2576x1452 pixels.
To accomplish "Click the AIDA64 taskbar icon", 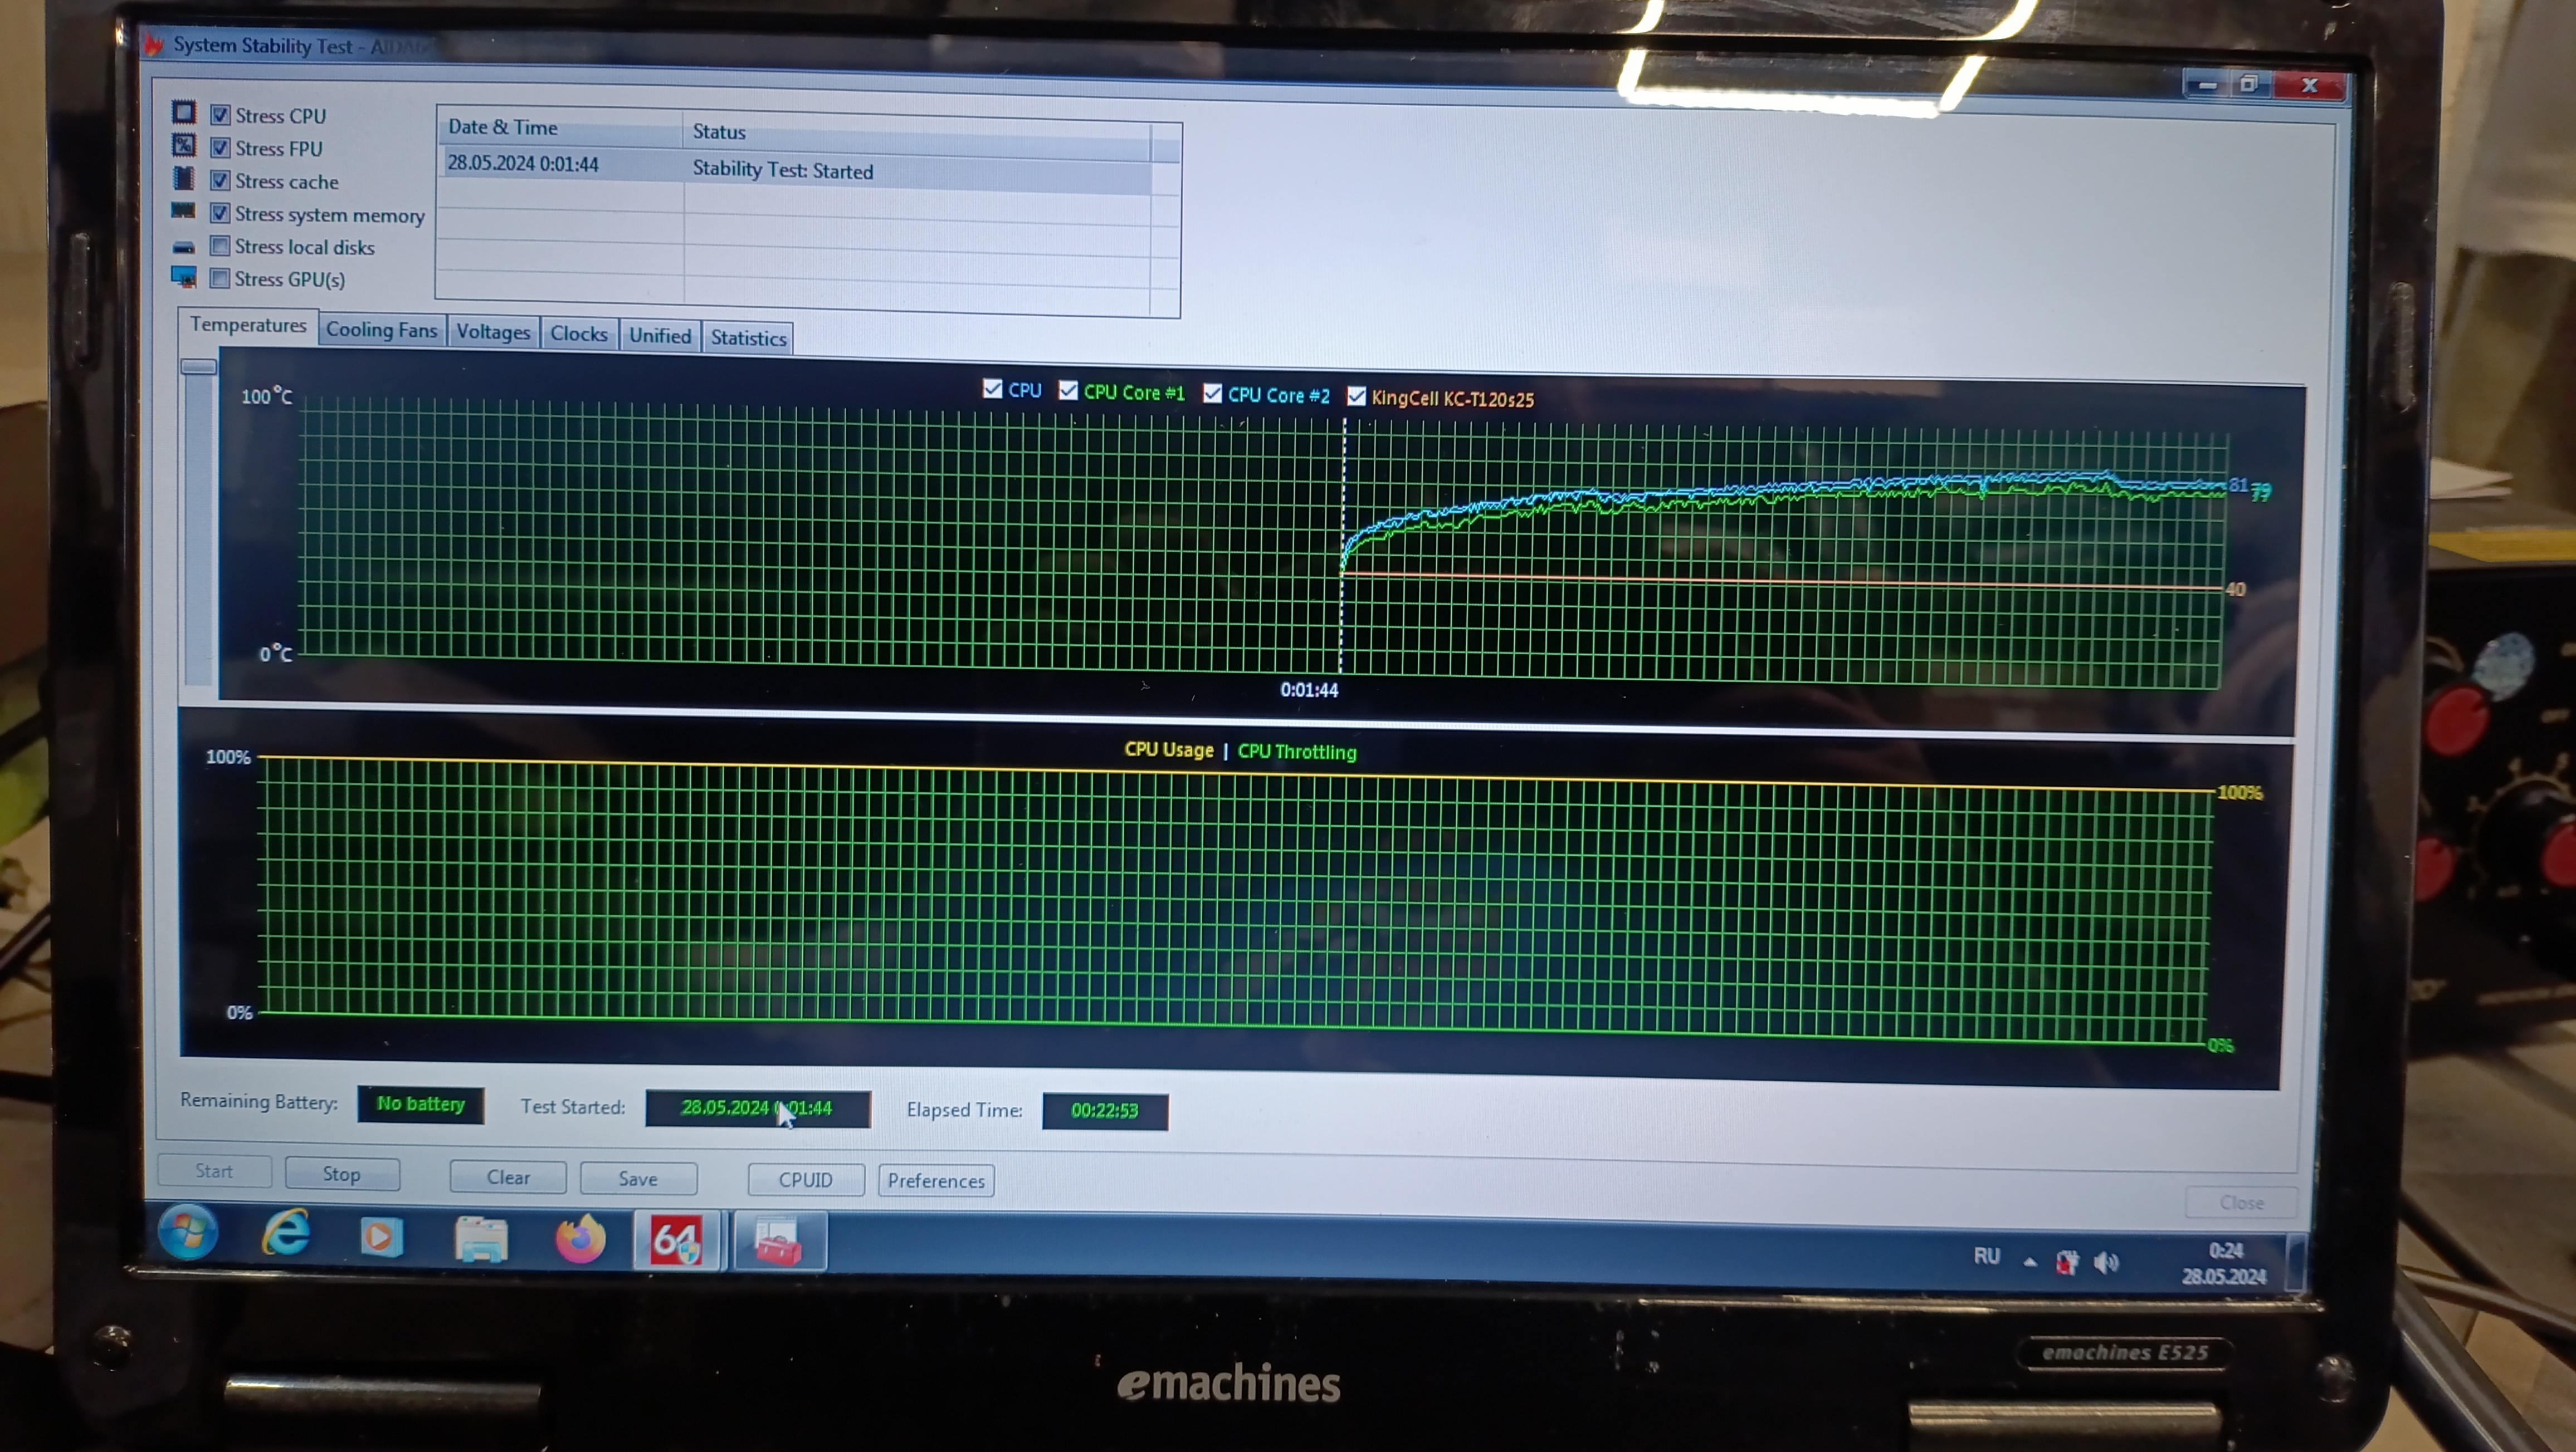I will pyautogui.click(x=676, y=1241).
